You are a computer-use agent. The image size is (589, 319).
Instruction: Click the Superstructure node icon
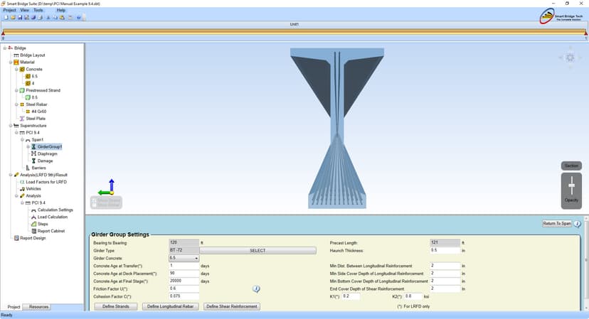point(16,126)
